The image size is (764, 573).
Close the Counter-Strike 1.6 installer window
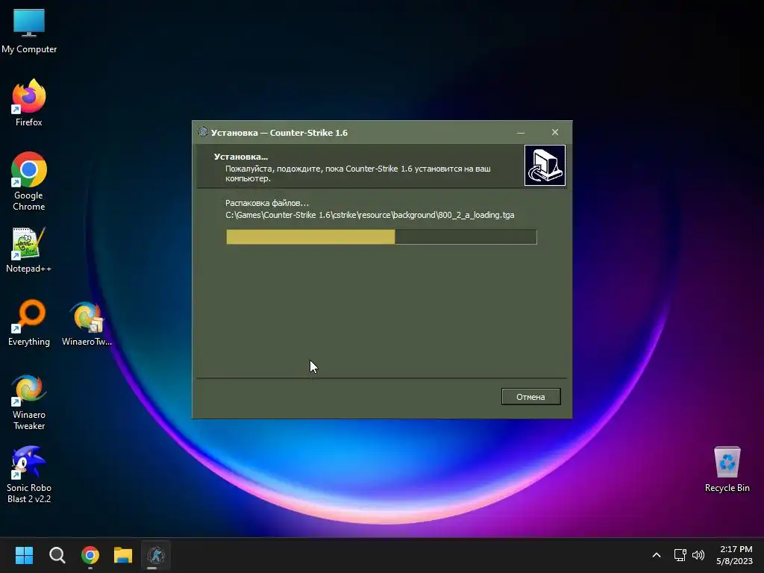point(555,133)
